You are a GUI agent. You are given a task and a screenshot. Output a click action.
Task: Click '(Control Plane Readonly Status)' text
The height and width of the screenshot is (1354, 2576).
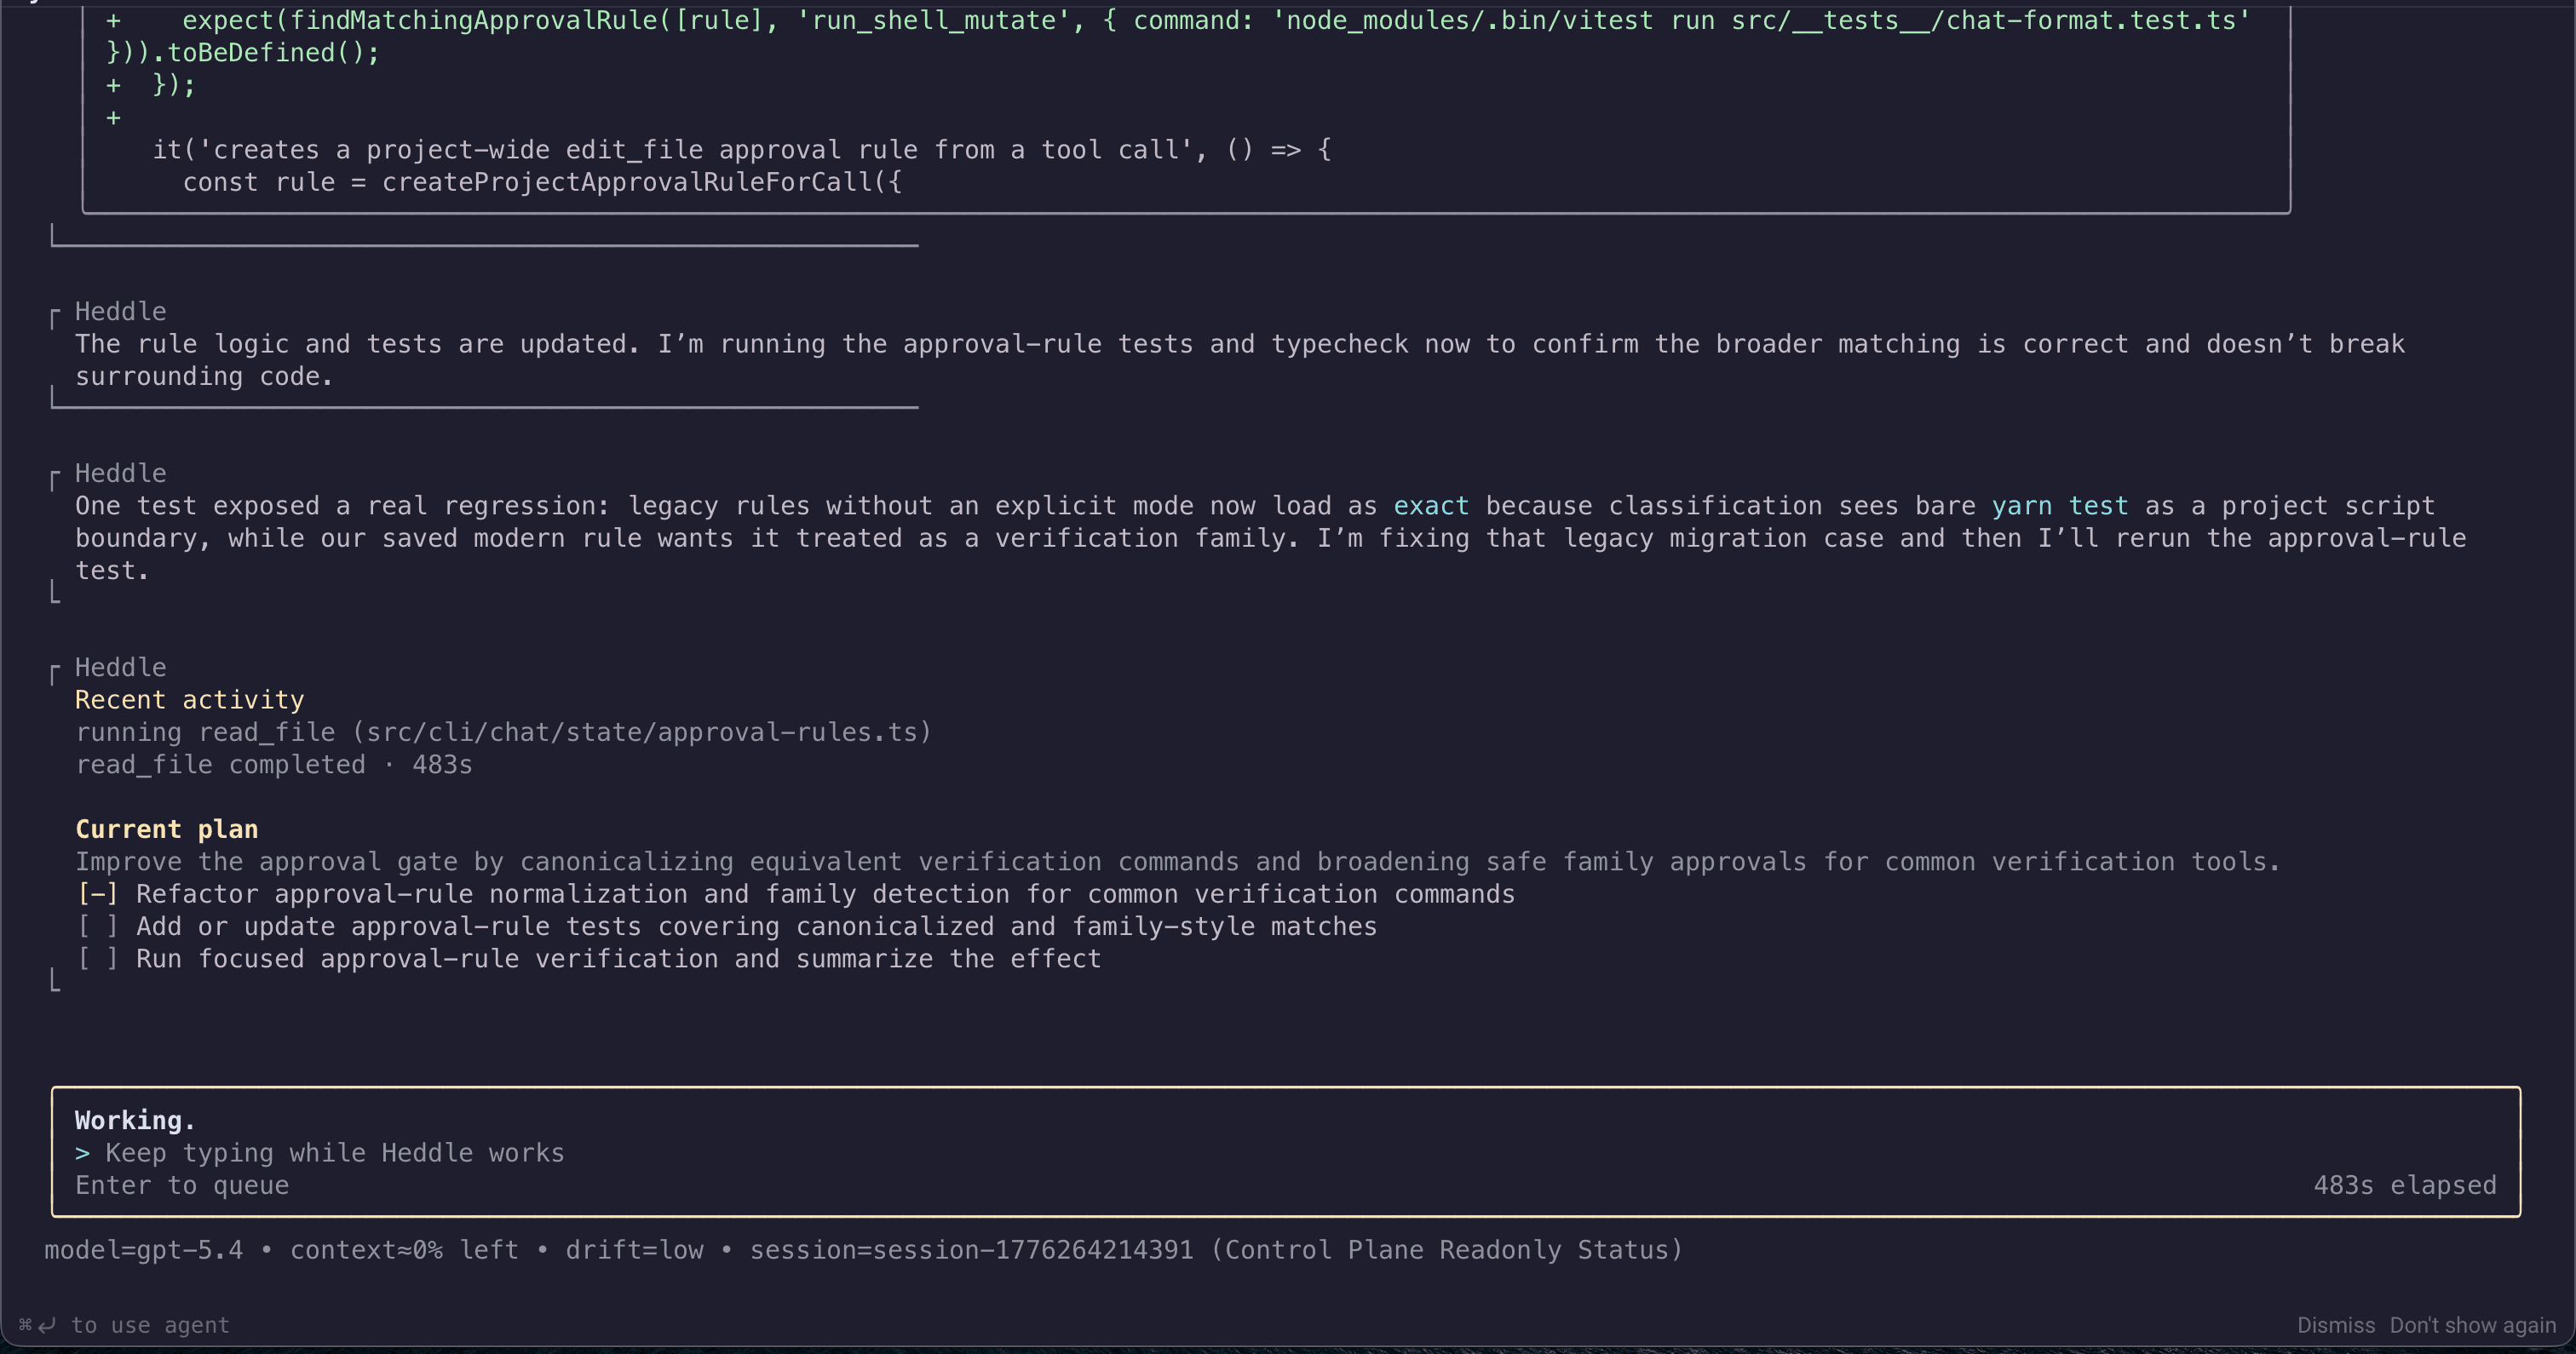(x=1446, y=1250)
